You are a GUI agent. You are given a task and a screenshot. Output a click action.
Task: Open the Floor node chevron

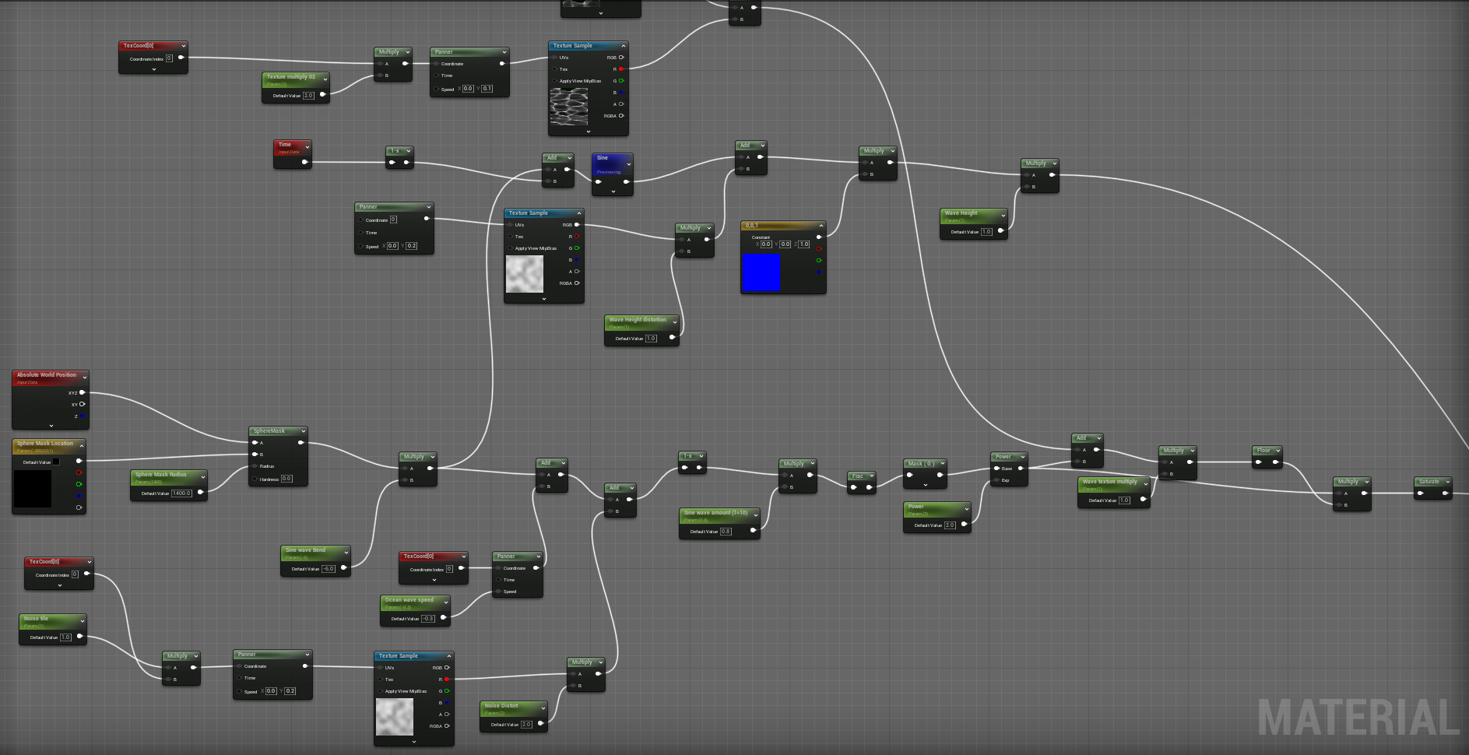click(1277, 451)
